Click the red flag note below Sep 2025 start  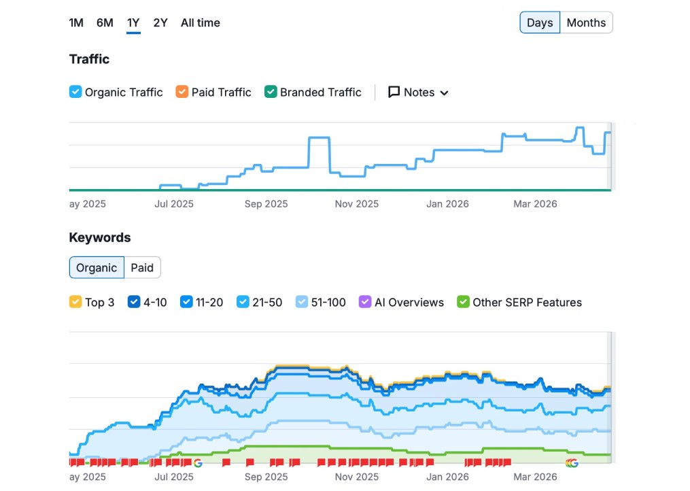pyautogui.click(x=249, y=463)
